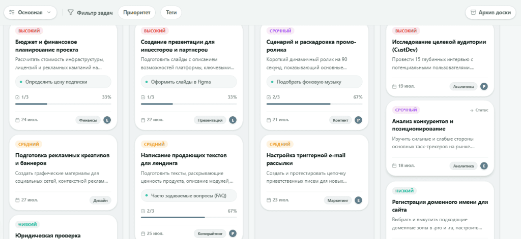The width and height of the screenshot is (521, 239).
Task: Click the checklist icon next to 2/3 in Написание текстов card
Action: coord(143,211)
